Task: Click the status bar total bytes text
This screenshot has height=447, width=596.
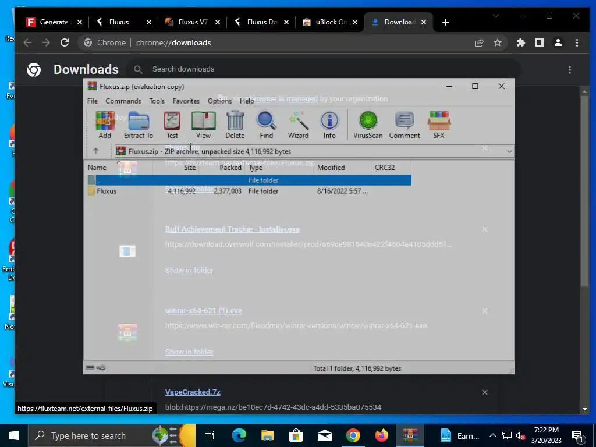Action: click(x=357, y=368)
